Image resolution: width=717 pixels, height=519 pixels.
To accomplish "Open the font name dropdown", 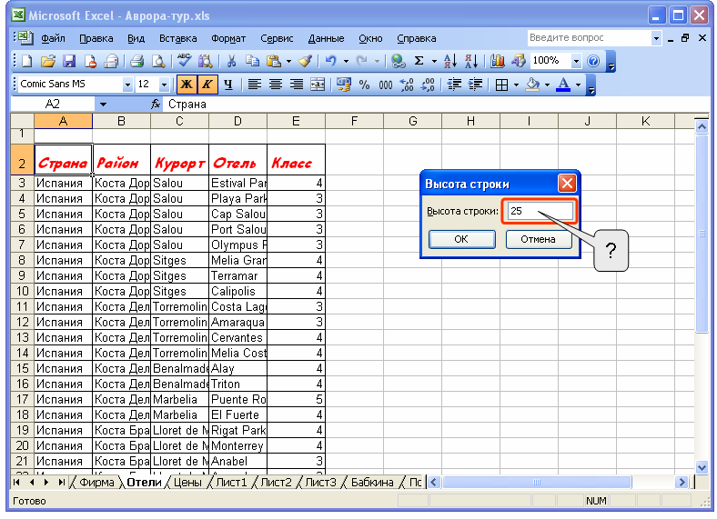I will coord(127,85).
